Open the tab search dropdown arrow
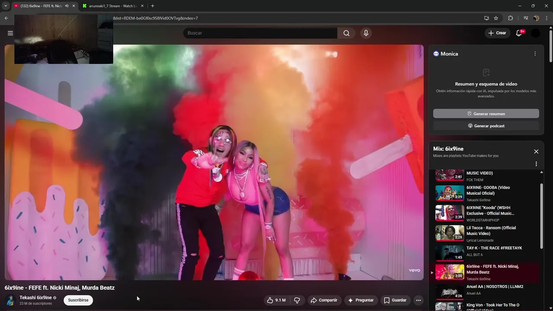The height and width of the screenshot is (311, 553). (6, 6)
